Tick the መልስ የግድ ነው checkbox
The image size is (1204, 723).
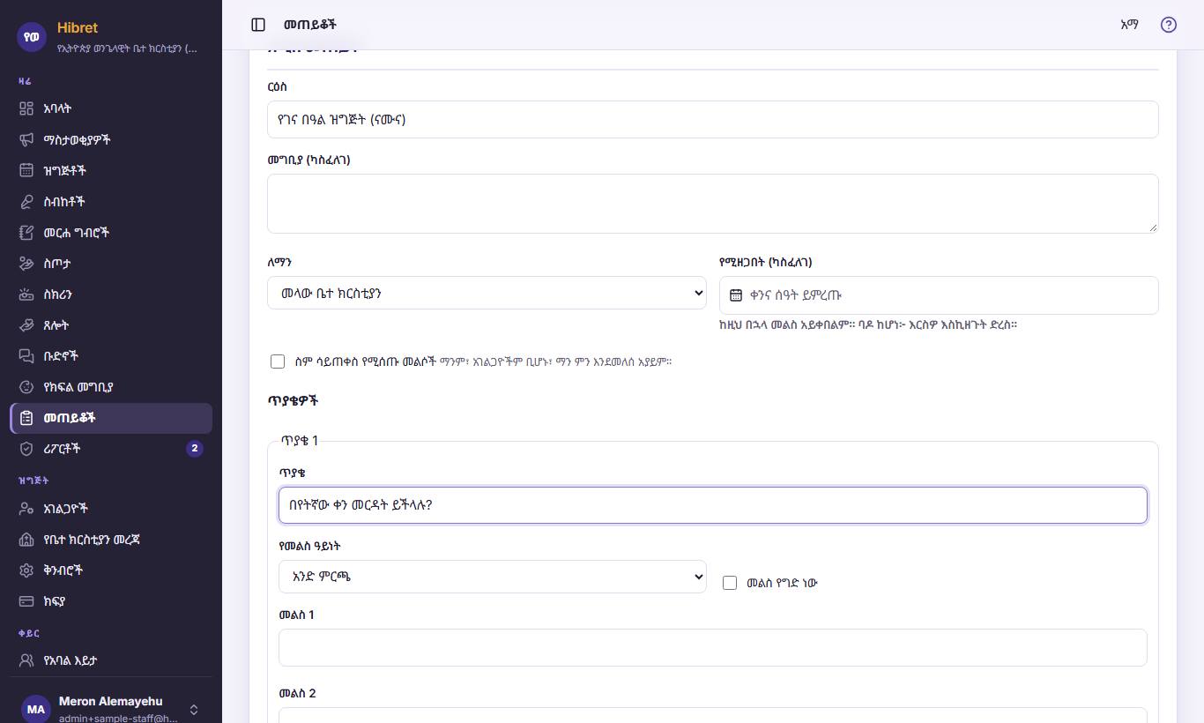(730, 583)
